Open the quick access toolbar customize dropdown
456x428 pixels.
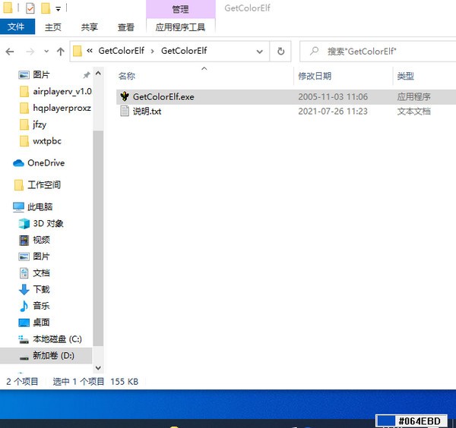[x=59, y=9]
